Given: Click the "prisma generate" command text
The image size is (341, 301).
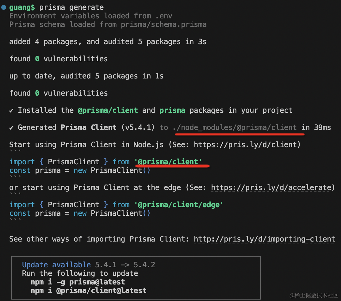Looking at the screenshot, I should click(71, 7).
